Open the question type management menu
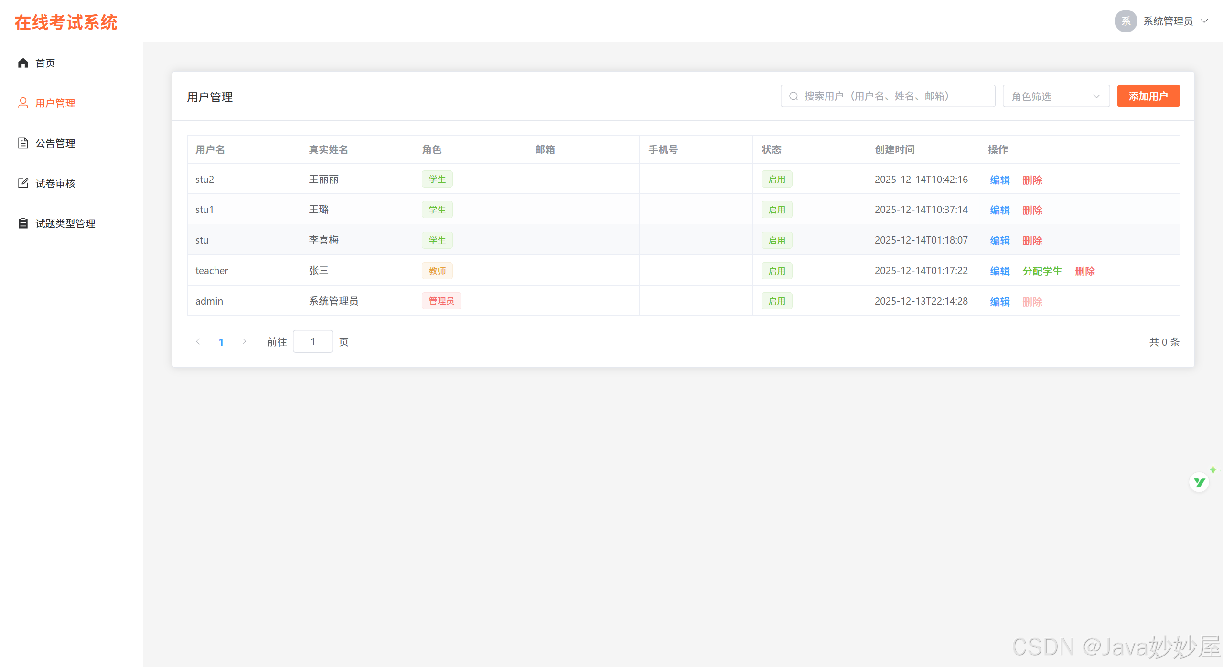The image size is (1223, 667). (65, 223)
